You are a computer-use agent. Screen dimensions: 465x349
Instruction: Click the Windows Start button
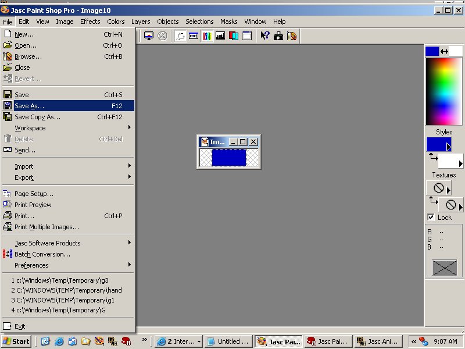coord(16,341)
